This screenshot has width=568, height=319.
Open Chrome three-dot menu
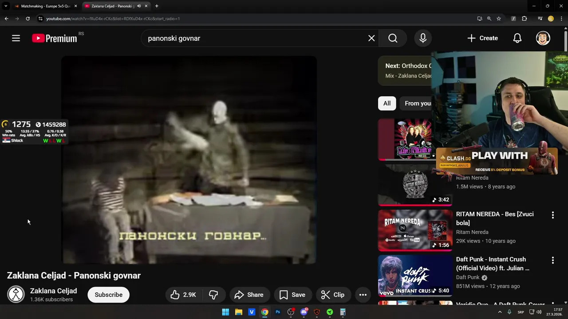coord(561,19)
